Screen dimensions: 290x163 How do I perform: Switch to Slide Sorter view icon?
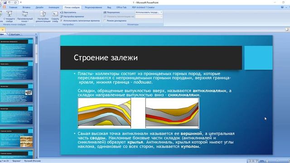tap(253, 161)
